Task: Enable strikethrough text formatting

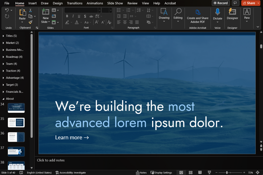Action: [x=91, y=16]
